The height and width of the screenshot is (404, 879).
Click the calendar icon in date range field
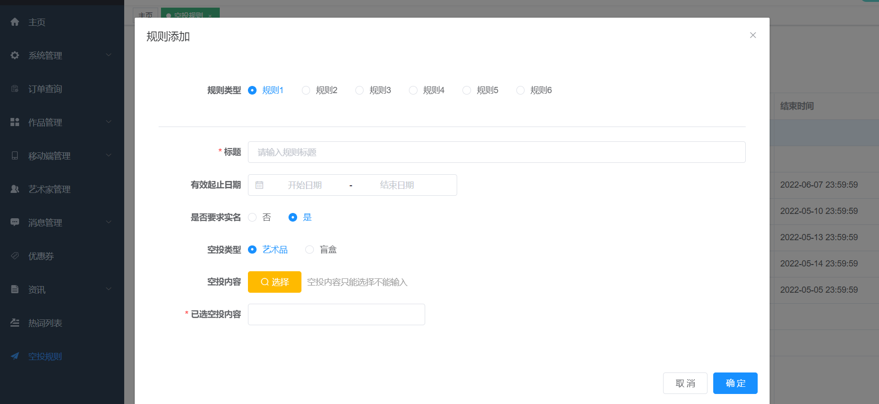click(259, 185)
